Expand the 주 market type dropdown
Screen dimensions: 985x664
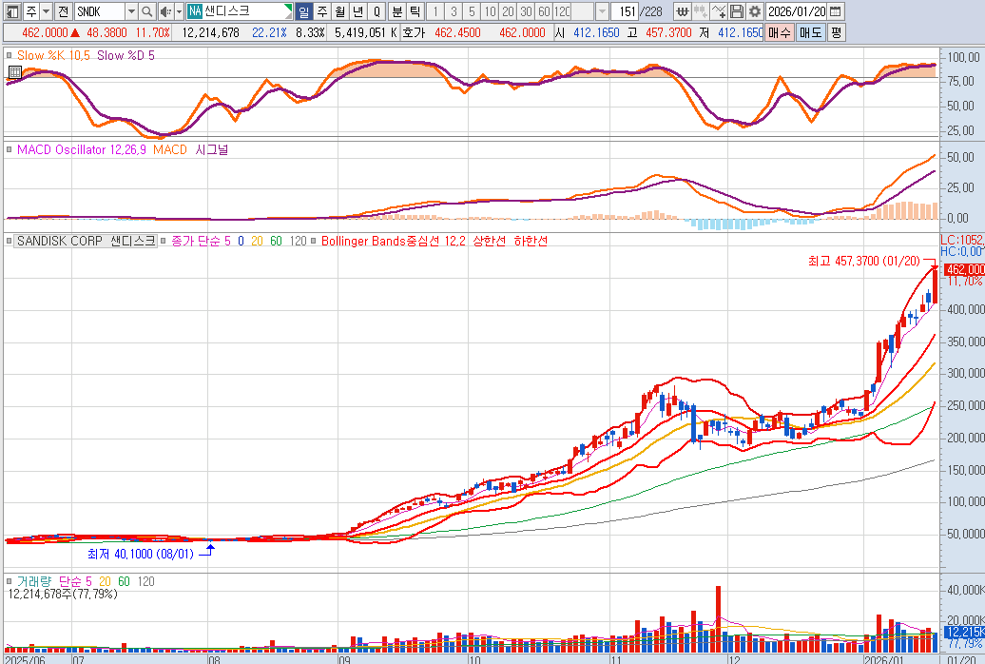pos(47,11)
